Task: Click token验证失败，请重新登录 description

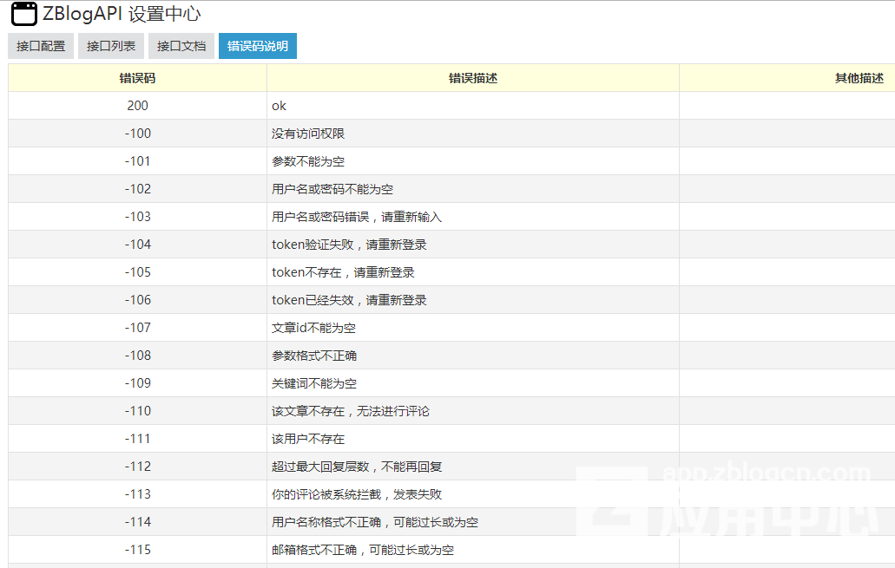Action: point(349,245)
